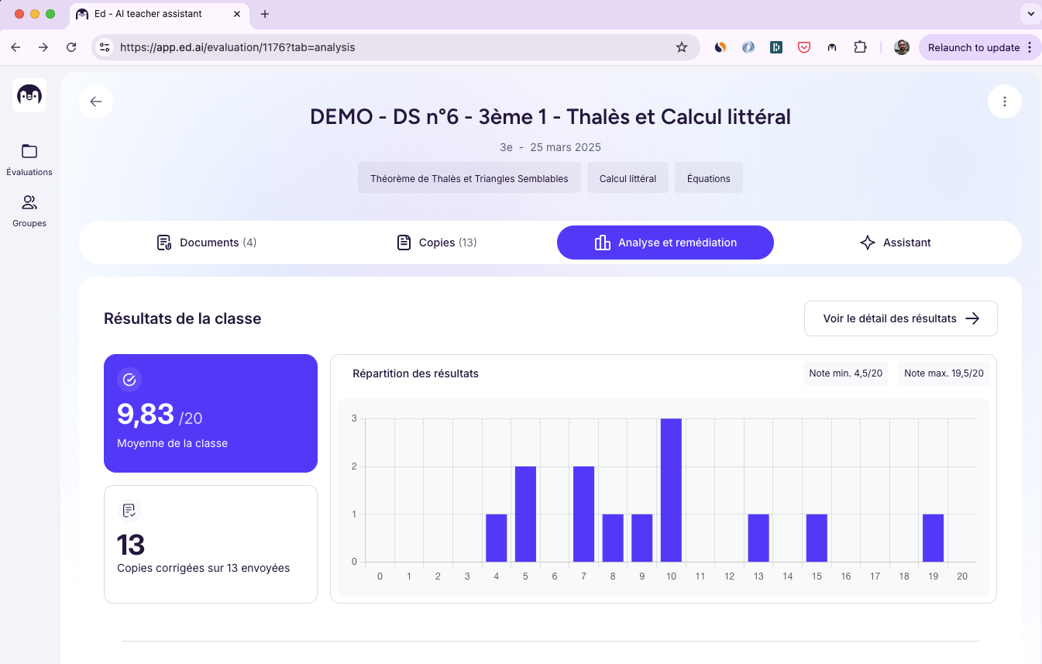Click the dark teal square extension icon
Screen dimensions: 1042x664
click(776, 47)
